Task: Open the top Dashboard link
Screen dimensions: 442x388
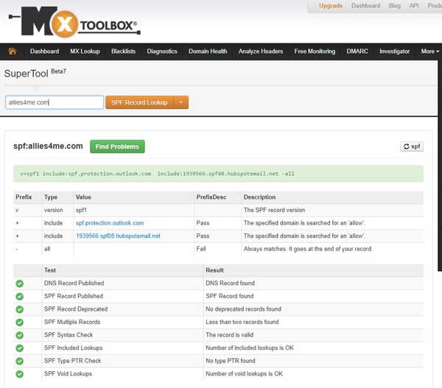Action: point(365,6)
